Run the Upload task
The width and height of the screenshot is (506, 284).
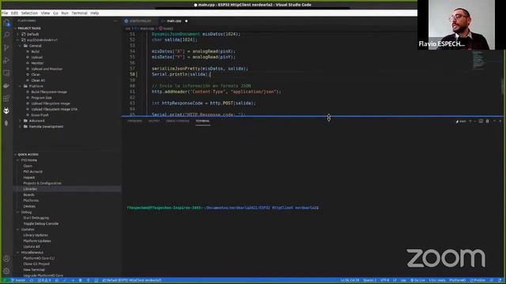point(37,58)
